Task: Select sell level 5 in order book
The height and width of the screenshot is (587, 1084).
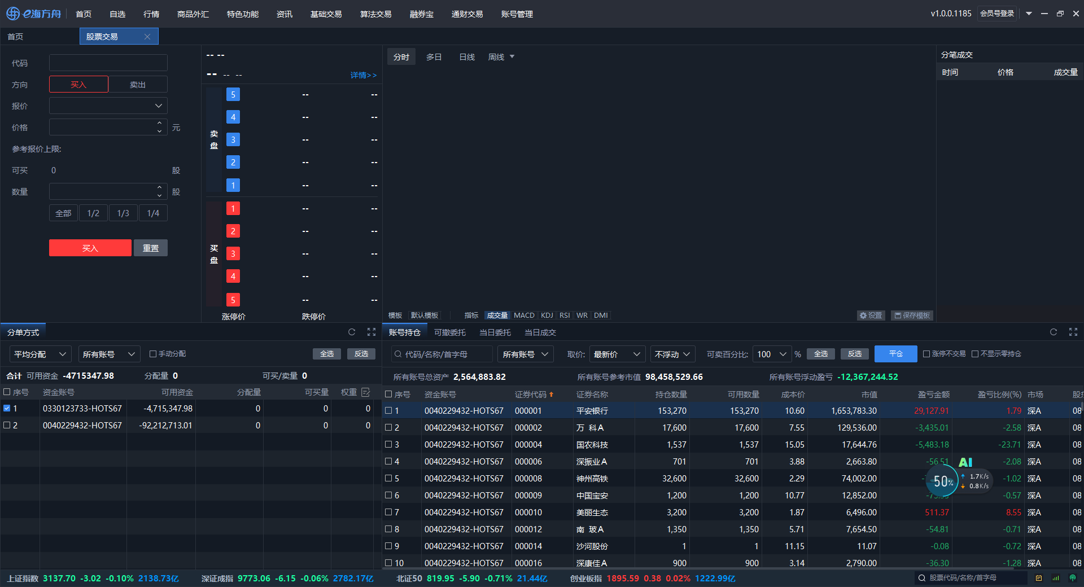Action: pyautogui.click(x=233, y=94)
